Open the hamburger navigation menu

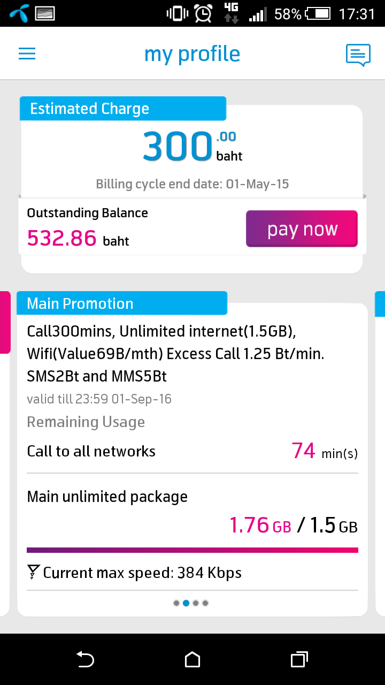click(x=27, y=54)
